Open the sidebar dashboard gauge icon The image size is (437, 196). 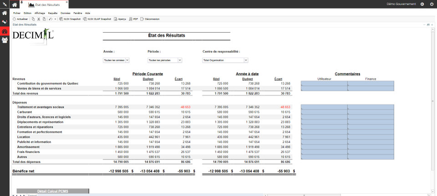[5, 31]
